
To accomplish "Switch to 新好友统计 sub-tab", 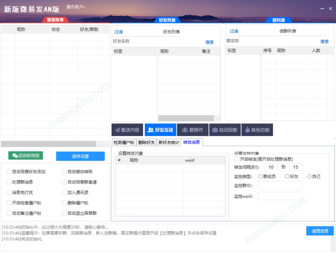I will (169, 142).
